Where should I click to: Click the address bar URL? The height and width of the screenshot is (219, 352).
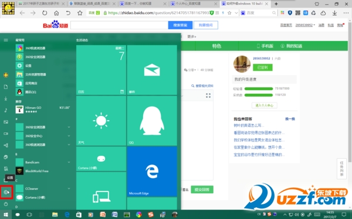(158, 13)
